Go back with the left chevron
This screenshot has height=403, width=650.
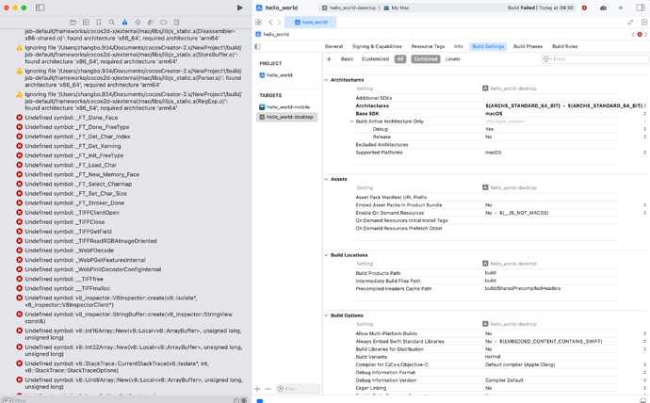[x=270, y=23]
